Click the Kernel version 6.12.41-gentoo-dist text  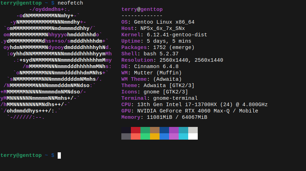[x=177, y=35]
